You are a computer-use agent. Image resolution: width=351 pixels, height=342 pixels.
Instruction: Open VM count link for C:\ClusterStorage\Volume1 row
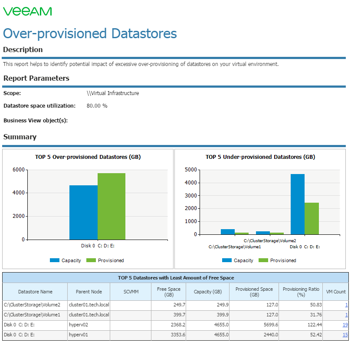tap(346, 315)
